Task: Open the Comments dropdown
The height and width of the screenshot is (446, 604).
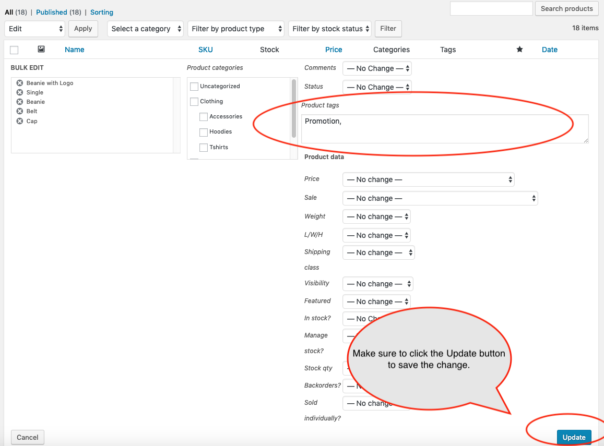Action: (x=377, y=68)
